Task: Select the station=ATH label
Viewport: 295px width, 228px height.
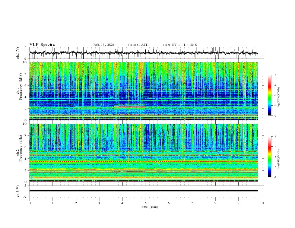Action: (x=138, y=45)
